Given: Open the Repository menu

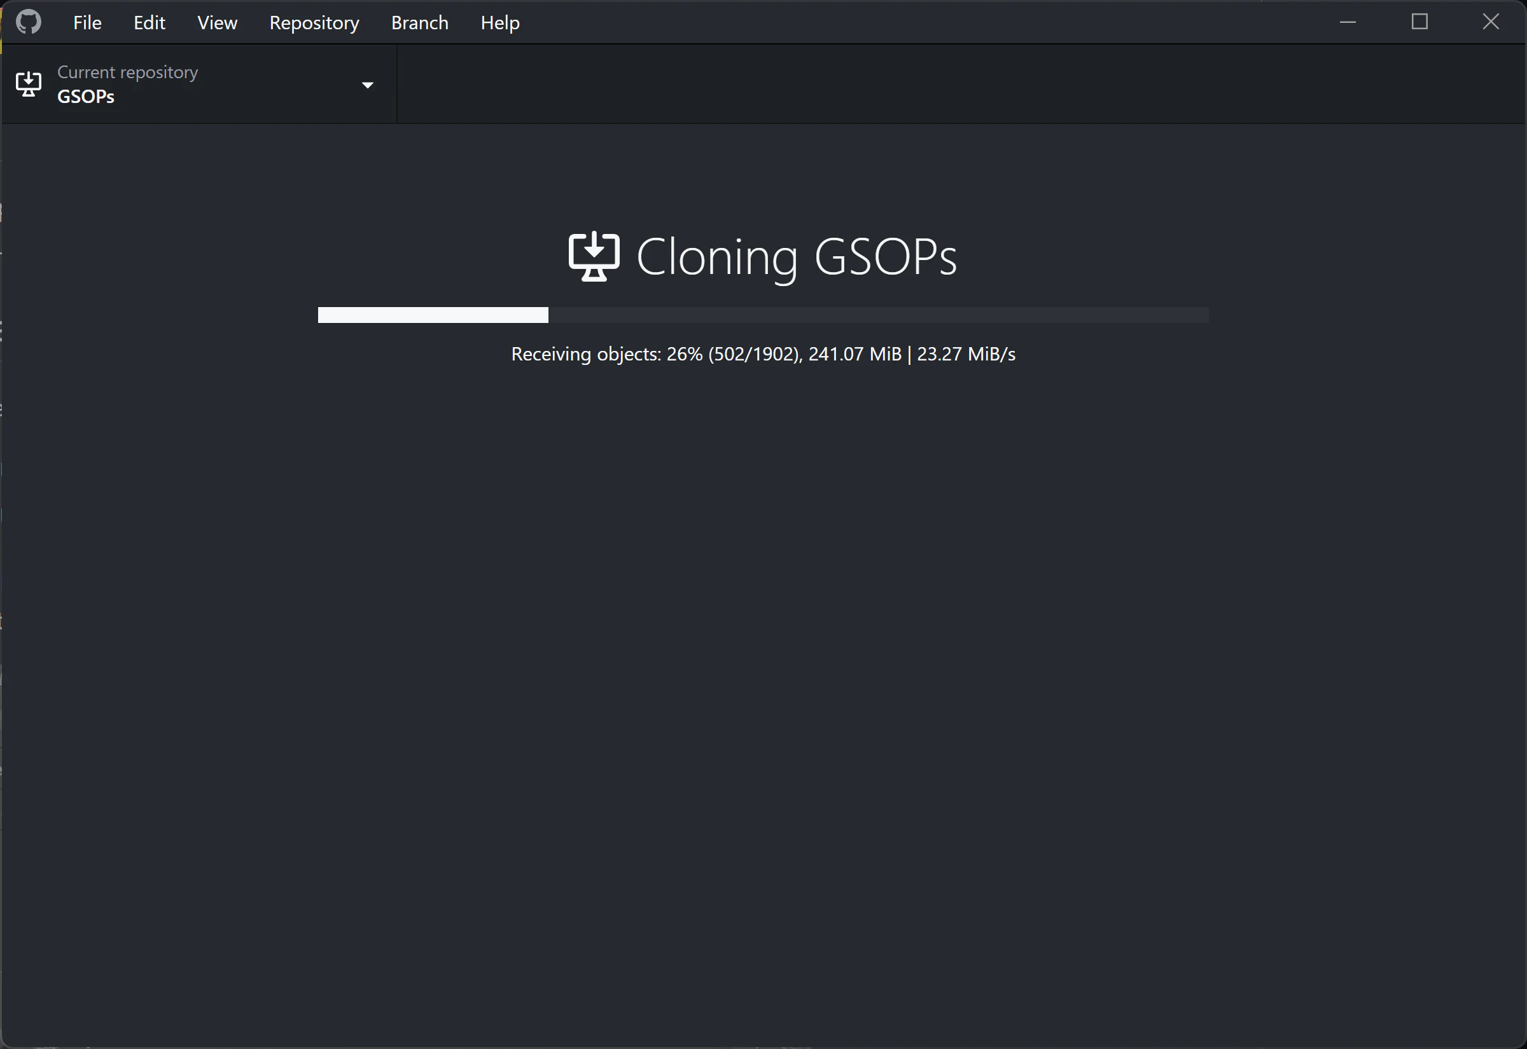Looking at the screenshot, I should coord(314,23).
